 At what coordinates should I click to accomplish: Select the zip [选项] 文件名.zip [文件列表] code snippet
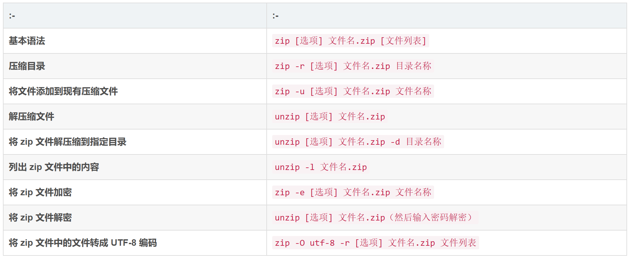tap(350, 41)
